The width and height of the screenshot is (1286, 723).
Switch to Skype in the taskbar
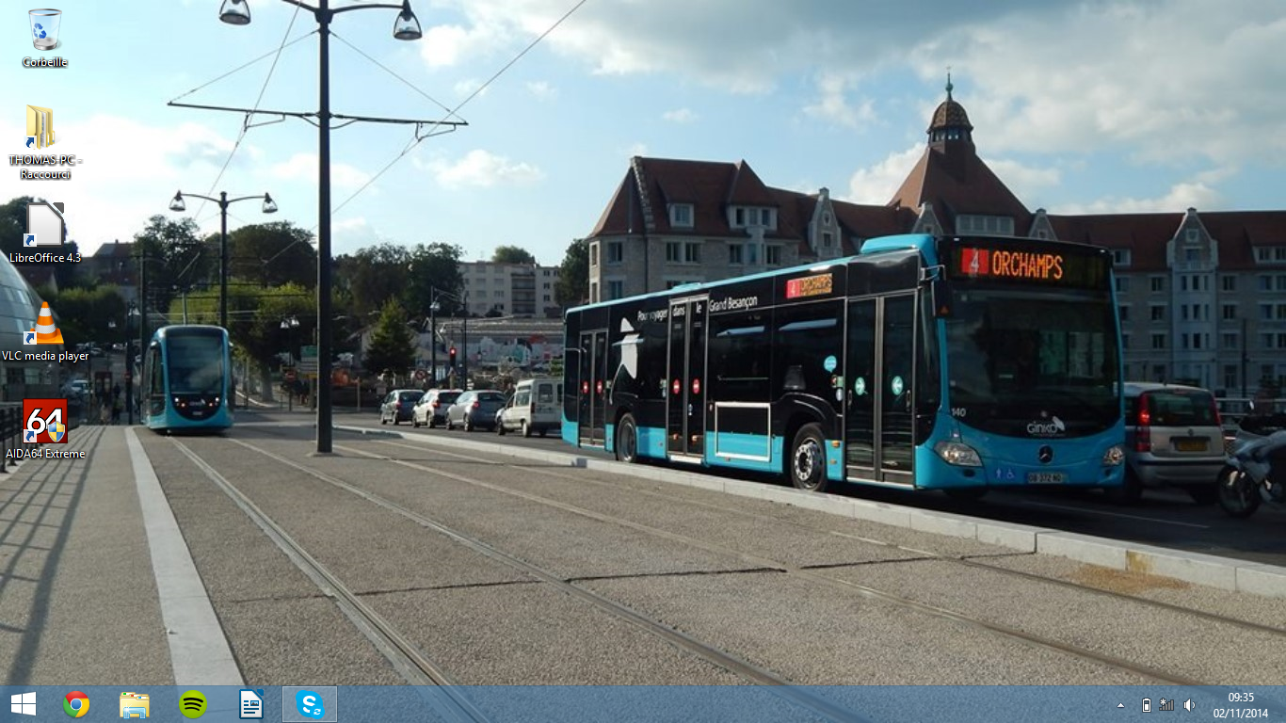(310, 704)
